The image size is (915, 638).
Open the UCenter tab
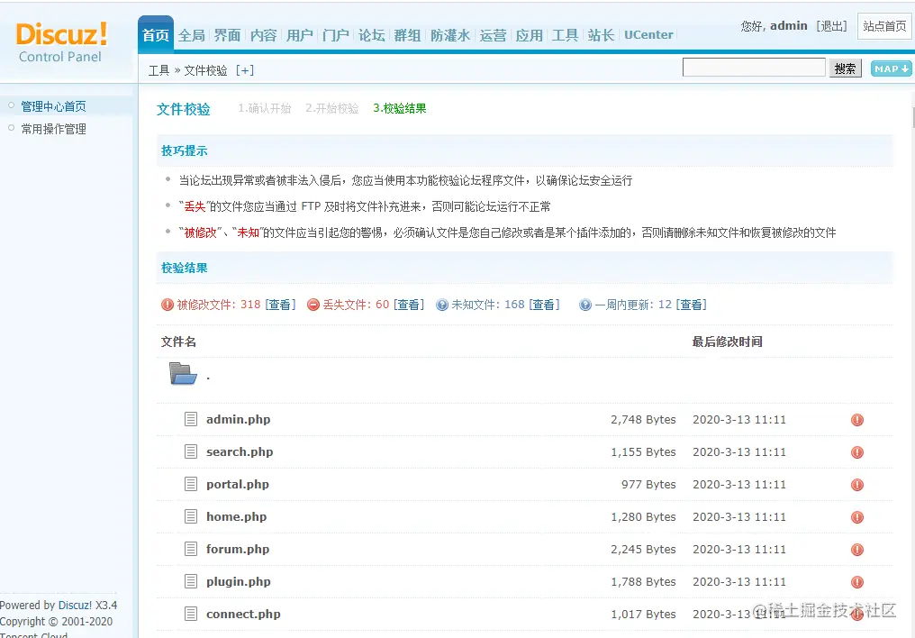pos(648,35)
